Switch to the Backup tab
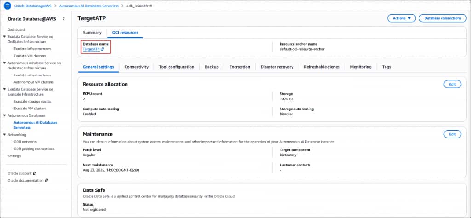Viewport: 471px width, 218px height. click(x=212, y=67)
